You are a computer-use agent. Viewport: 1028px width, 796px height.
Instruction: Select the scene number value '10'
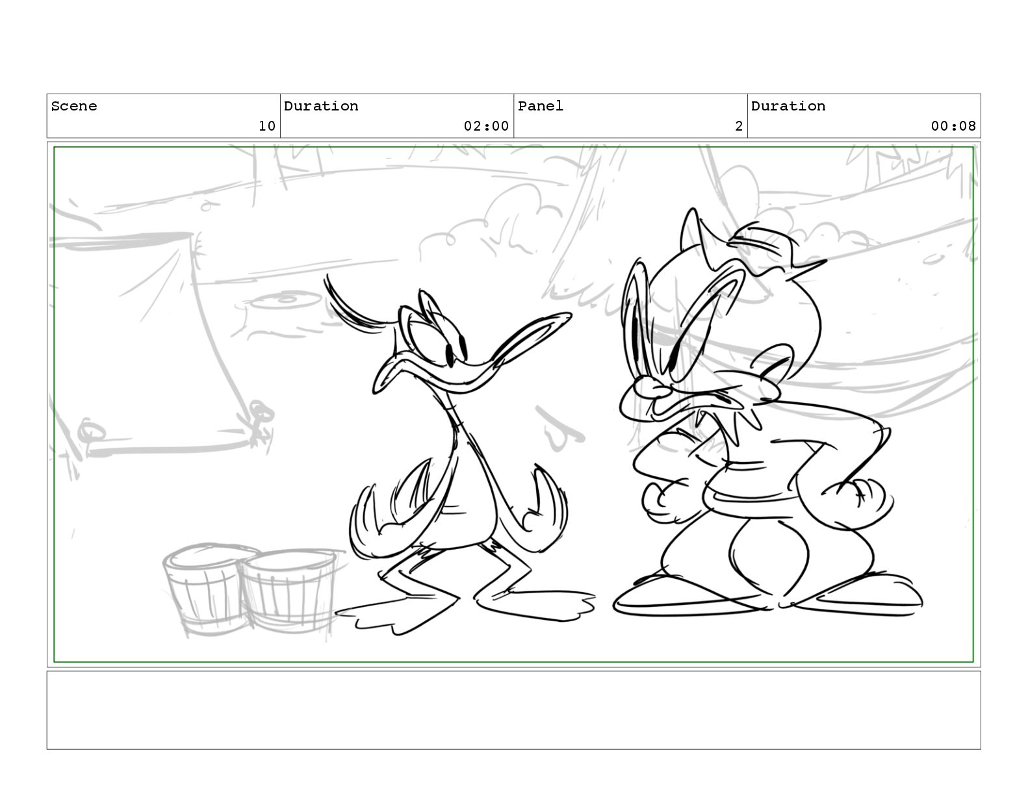[267, 126]
